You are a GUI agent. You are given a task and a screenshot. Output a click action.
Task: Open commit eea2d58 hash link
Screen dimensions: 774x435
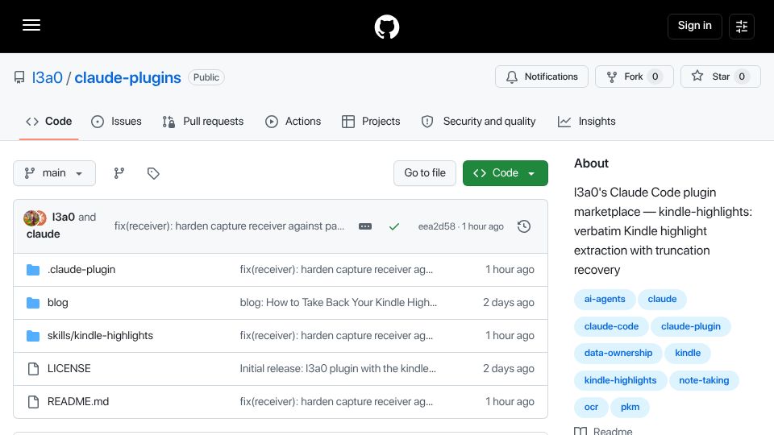point(436,226)
